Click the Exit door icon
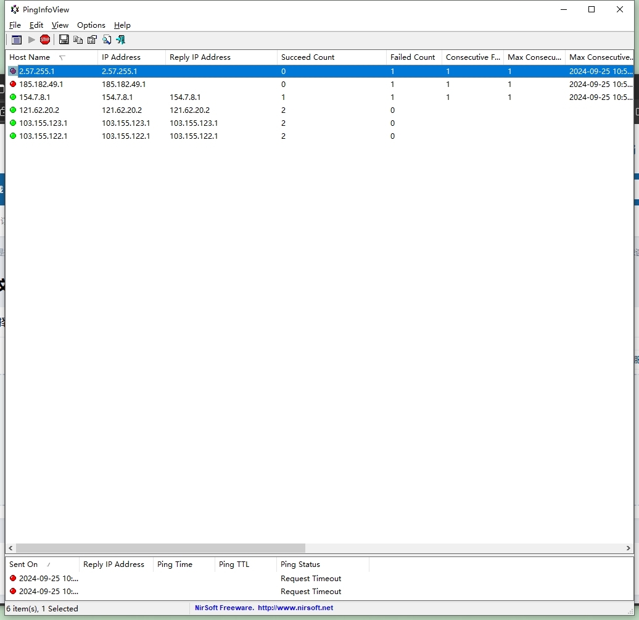The image size is (639, 620). pyautogui.click(x=121, y=39)
